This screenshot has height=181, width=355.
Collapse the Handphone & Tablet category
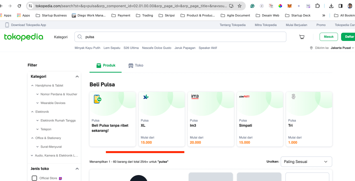tap(32, 86)
